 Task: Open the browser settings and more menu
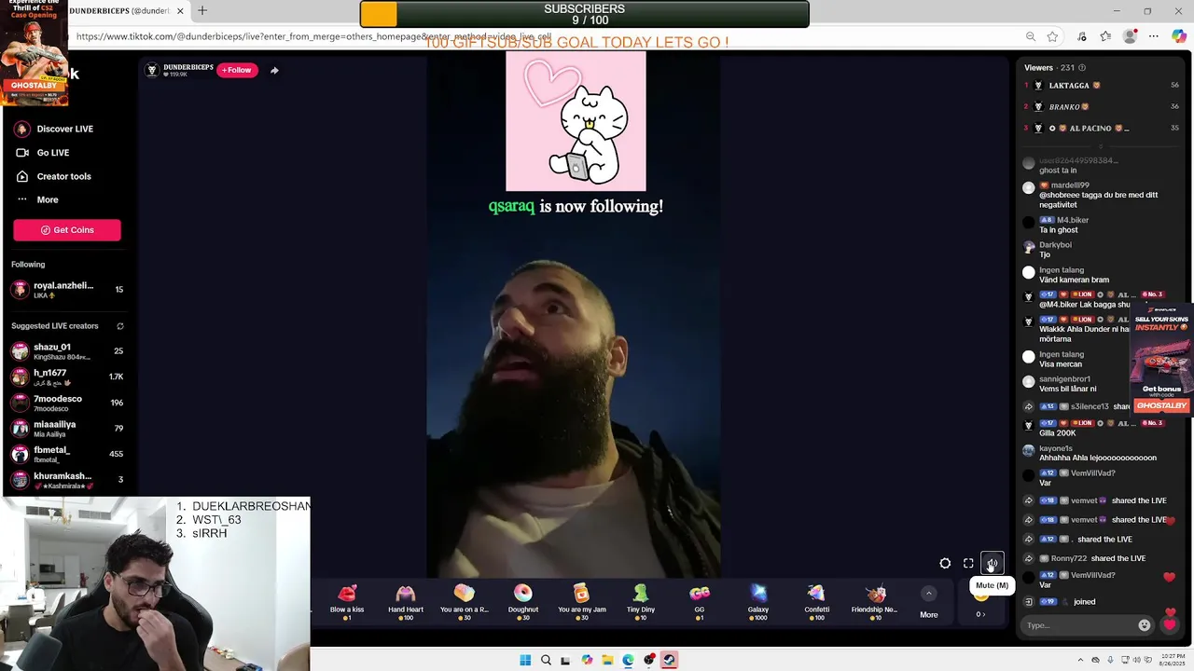1154,36
